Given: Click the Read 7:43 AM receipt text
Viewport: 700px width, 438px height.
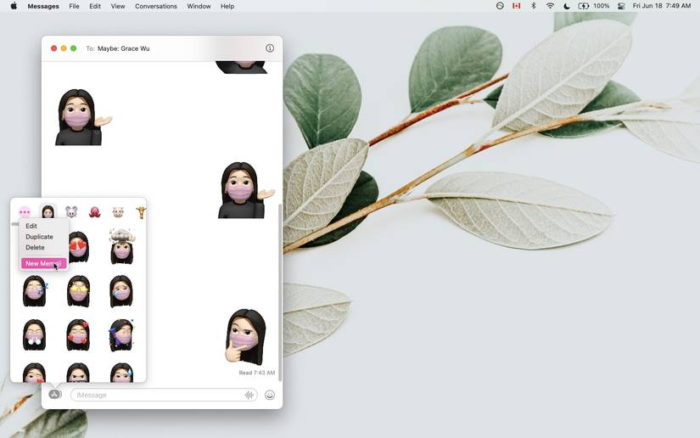Looking at the screenshot, I should (x=257, y=373).
